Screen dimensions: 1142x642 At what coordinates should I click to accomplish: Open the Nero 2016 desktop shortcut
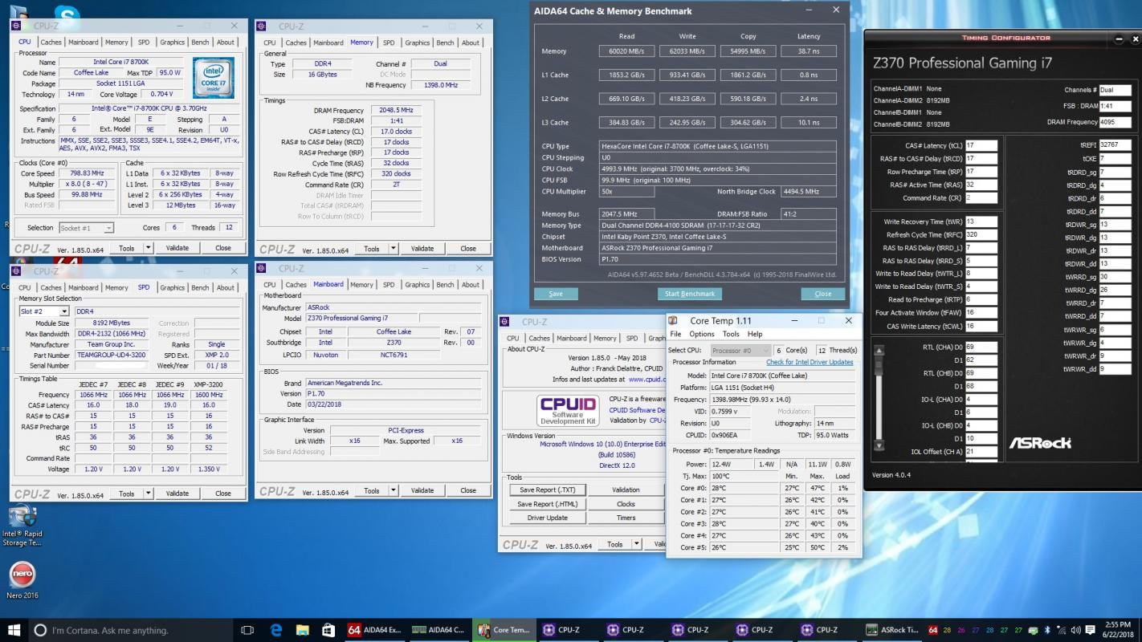22,581
